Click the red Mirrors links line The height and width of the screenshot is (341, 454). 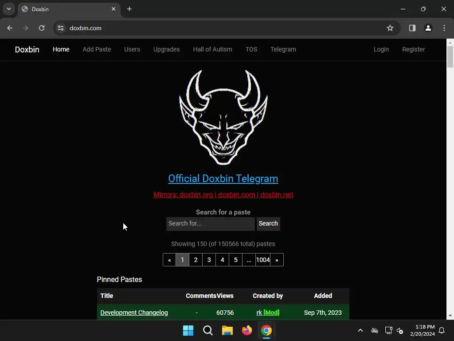223,194
